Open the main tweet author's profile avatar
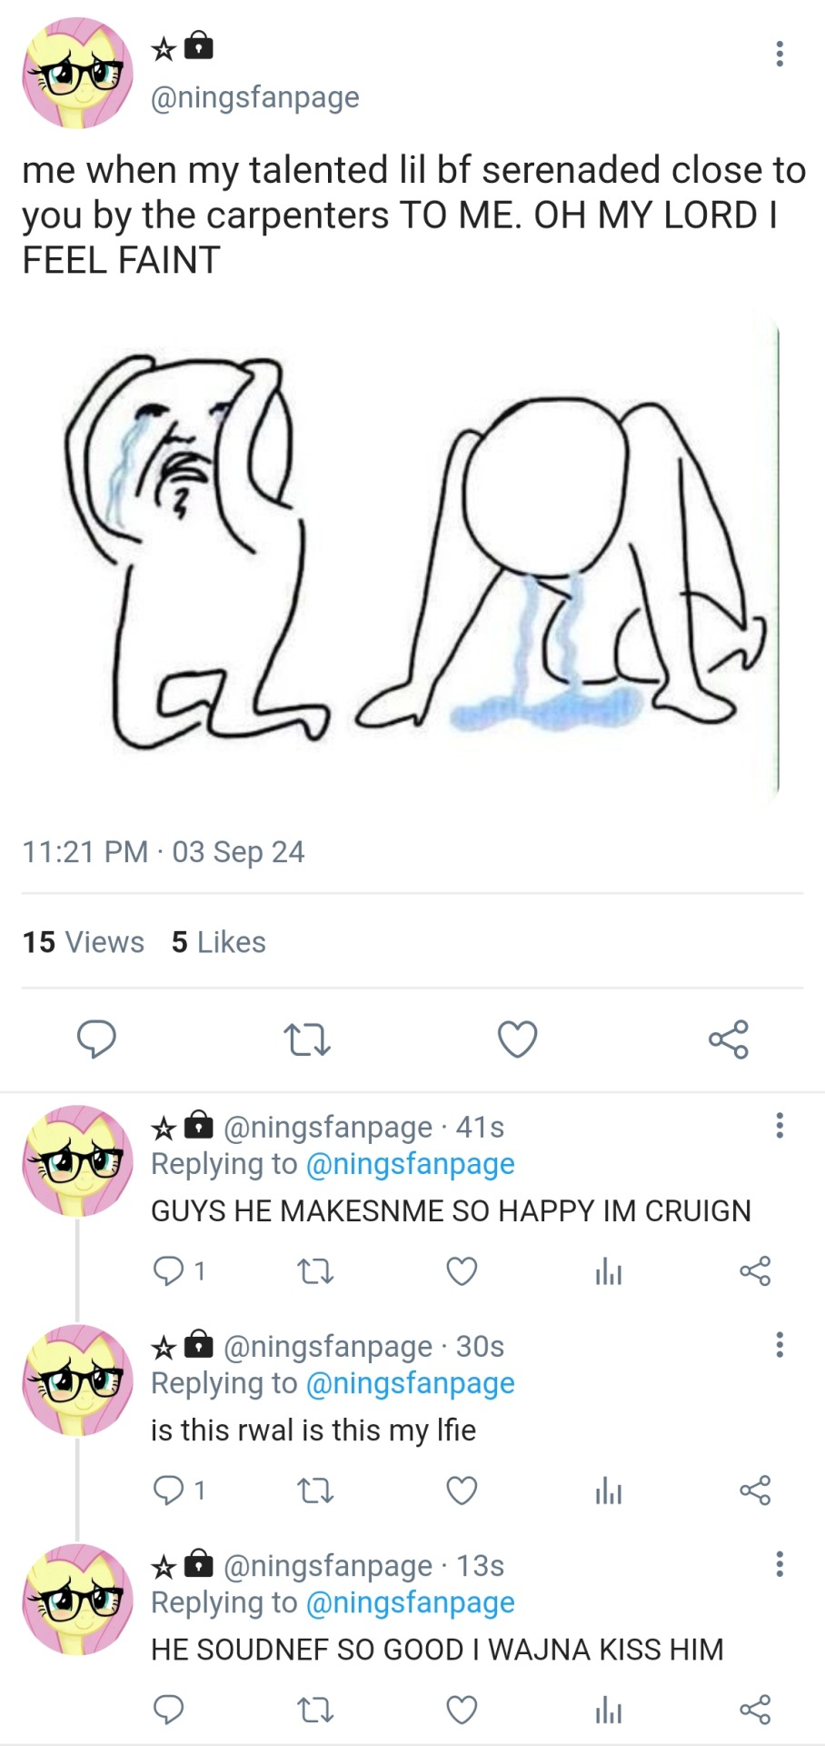The height and width of the screenshot is (1746, 825). coord(78,73)
